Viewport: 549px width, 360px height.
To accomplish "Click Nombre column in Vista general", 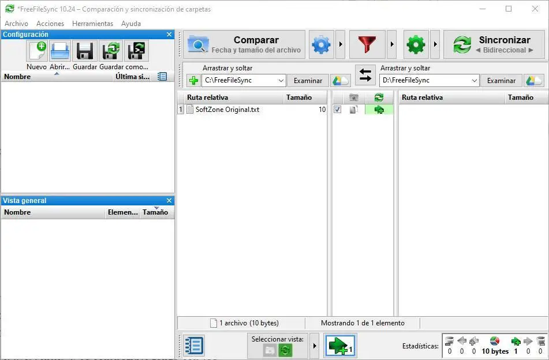I will click(x=53, y=212).
